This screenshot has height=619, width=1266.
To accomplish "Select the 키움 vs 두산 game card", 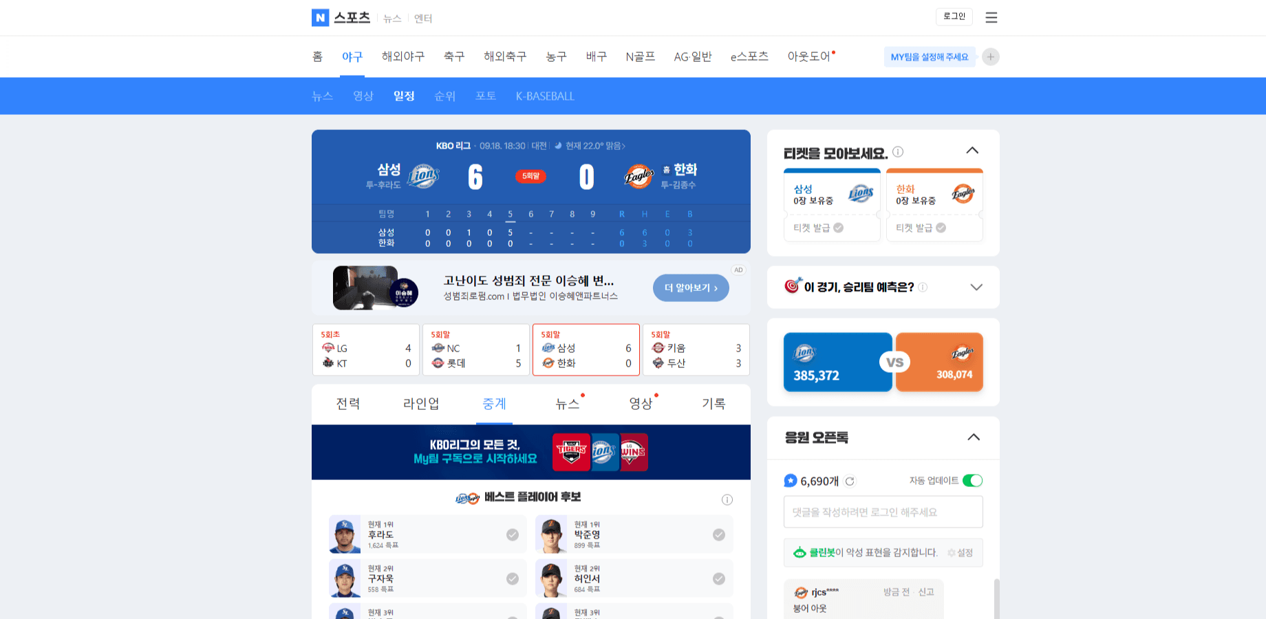I will [696, 350].
